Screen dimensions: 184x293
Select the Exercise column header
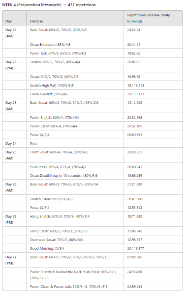click(75, 18)
